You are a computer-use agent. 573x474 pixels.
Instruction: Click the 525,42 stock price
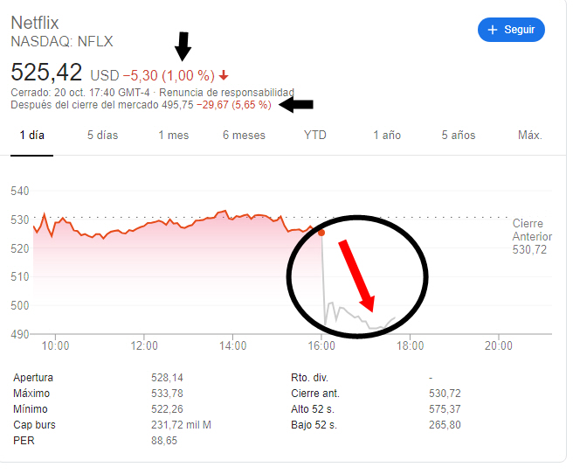[45, 72]
